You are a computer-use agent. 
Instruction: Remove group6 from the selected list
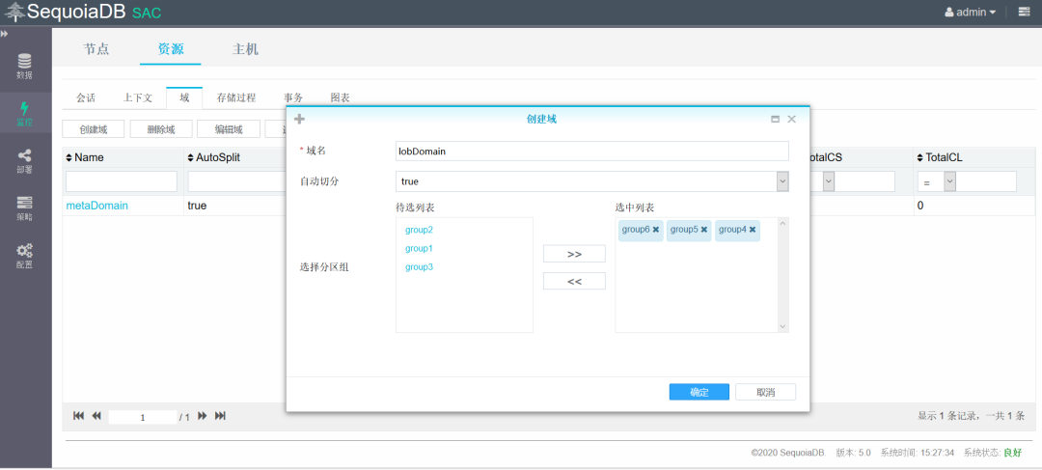coord(656,230)
